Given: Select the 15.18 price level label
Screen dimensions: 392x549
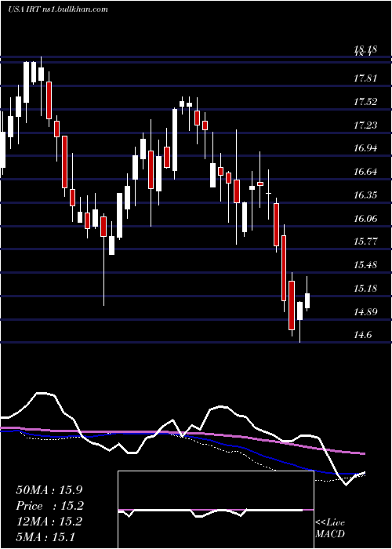Looking at the screenshot, I should (365, 289).
